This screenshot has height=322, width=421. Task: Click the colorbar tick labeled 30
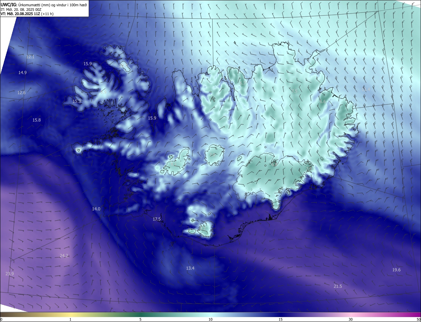(x=351, y=319)
